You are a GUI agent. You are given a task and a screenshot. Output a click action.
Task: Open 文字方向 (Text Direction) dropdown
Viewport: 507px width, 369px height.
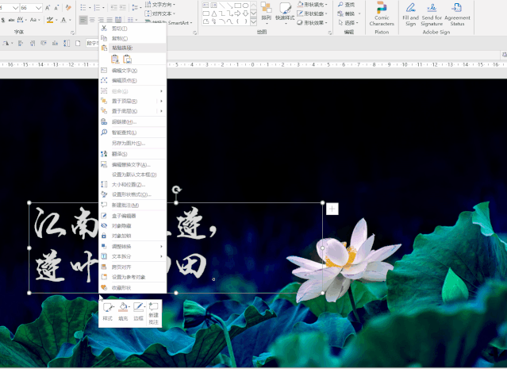160,5
